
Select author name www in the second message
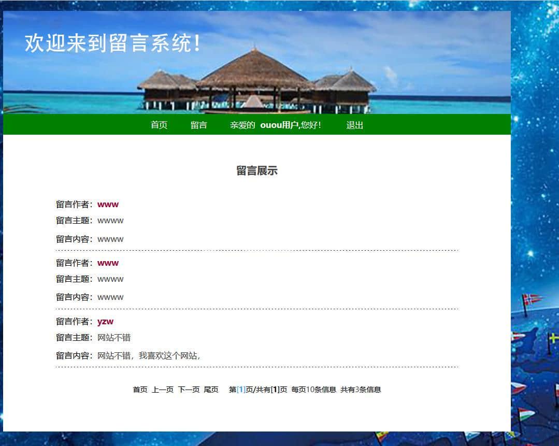click(x=108, y=263)
